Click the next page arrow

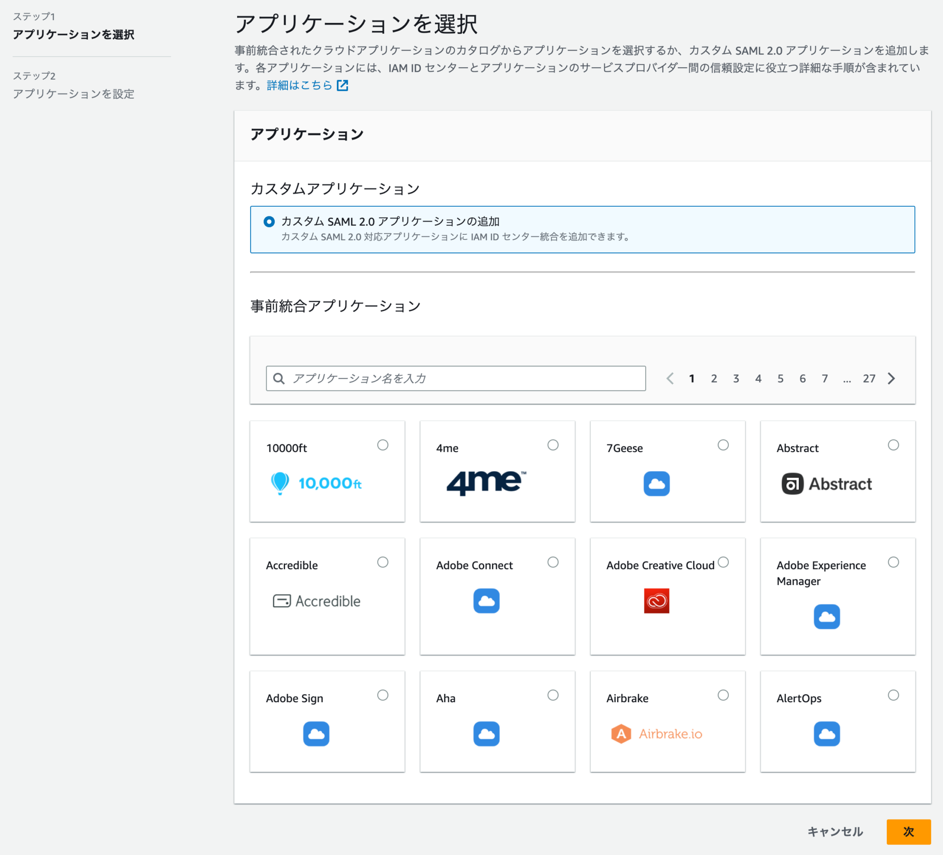click(x=891, y=378)
